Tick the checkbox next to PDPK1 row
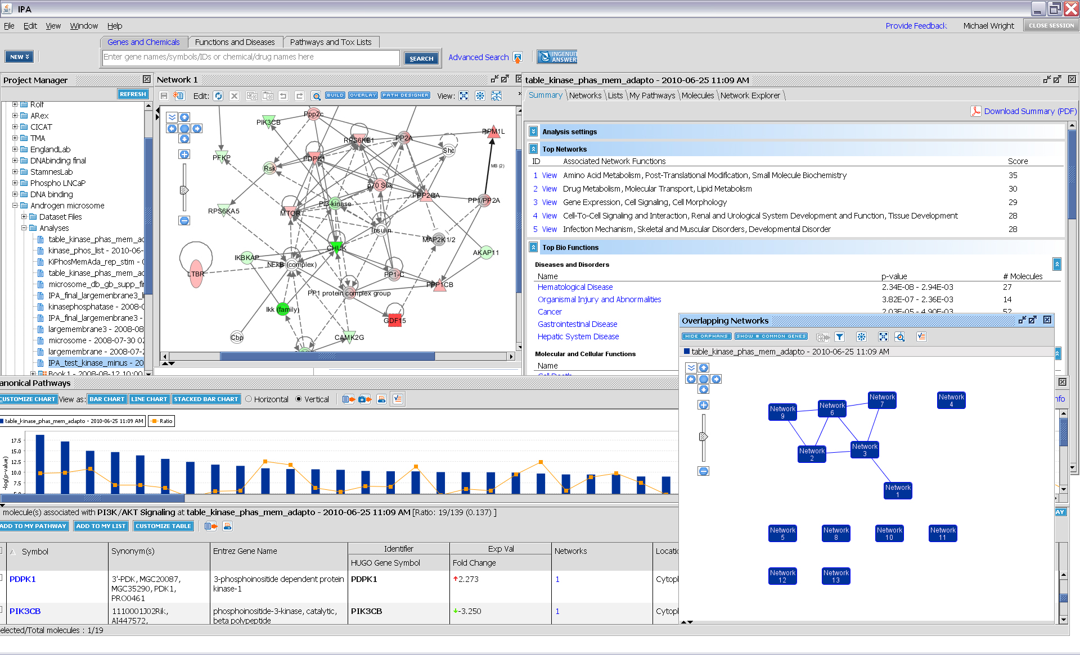Screen dimensions: 1080x655 tap(1, 578)
